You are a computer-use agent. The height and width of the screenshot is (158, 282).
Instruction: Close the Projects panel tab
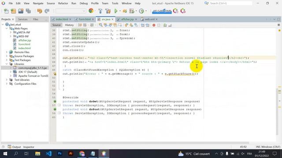[x=13, y=19]
